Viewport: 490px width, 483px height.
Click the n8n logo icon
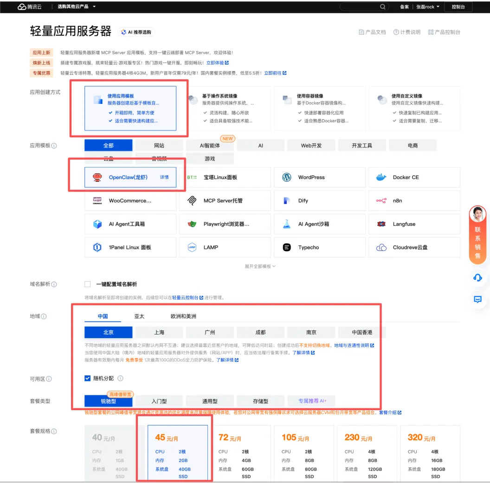click(381, 200)
